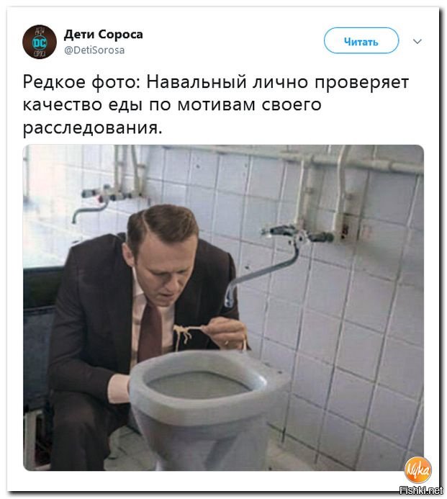
Task: Open the @DetiSorosa handle link
Action: [x=94, y=50]
